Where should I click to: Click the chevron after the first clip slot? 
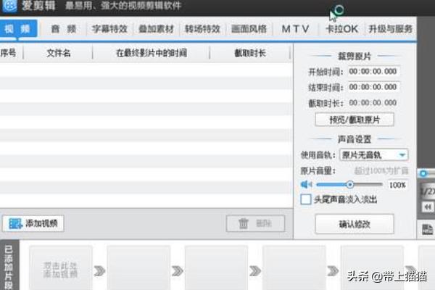[x=99, y=270]
